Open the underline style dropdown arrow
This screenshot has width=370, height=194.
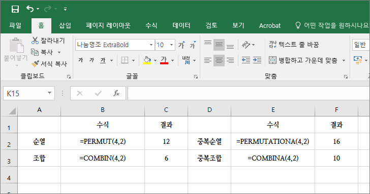point(111,60)
